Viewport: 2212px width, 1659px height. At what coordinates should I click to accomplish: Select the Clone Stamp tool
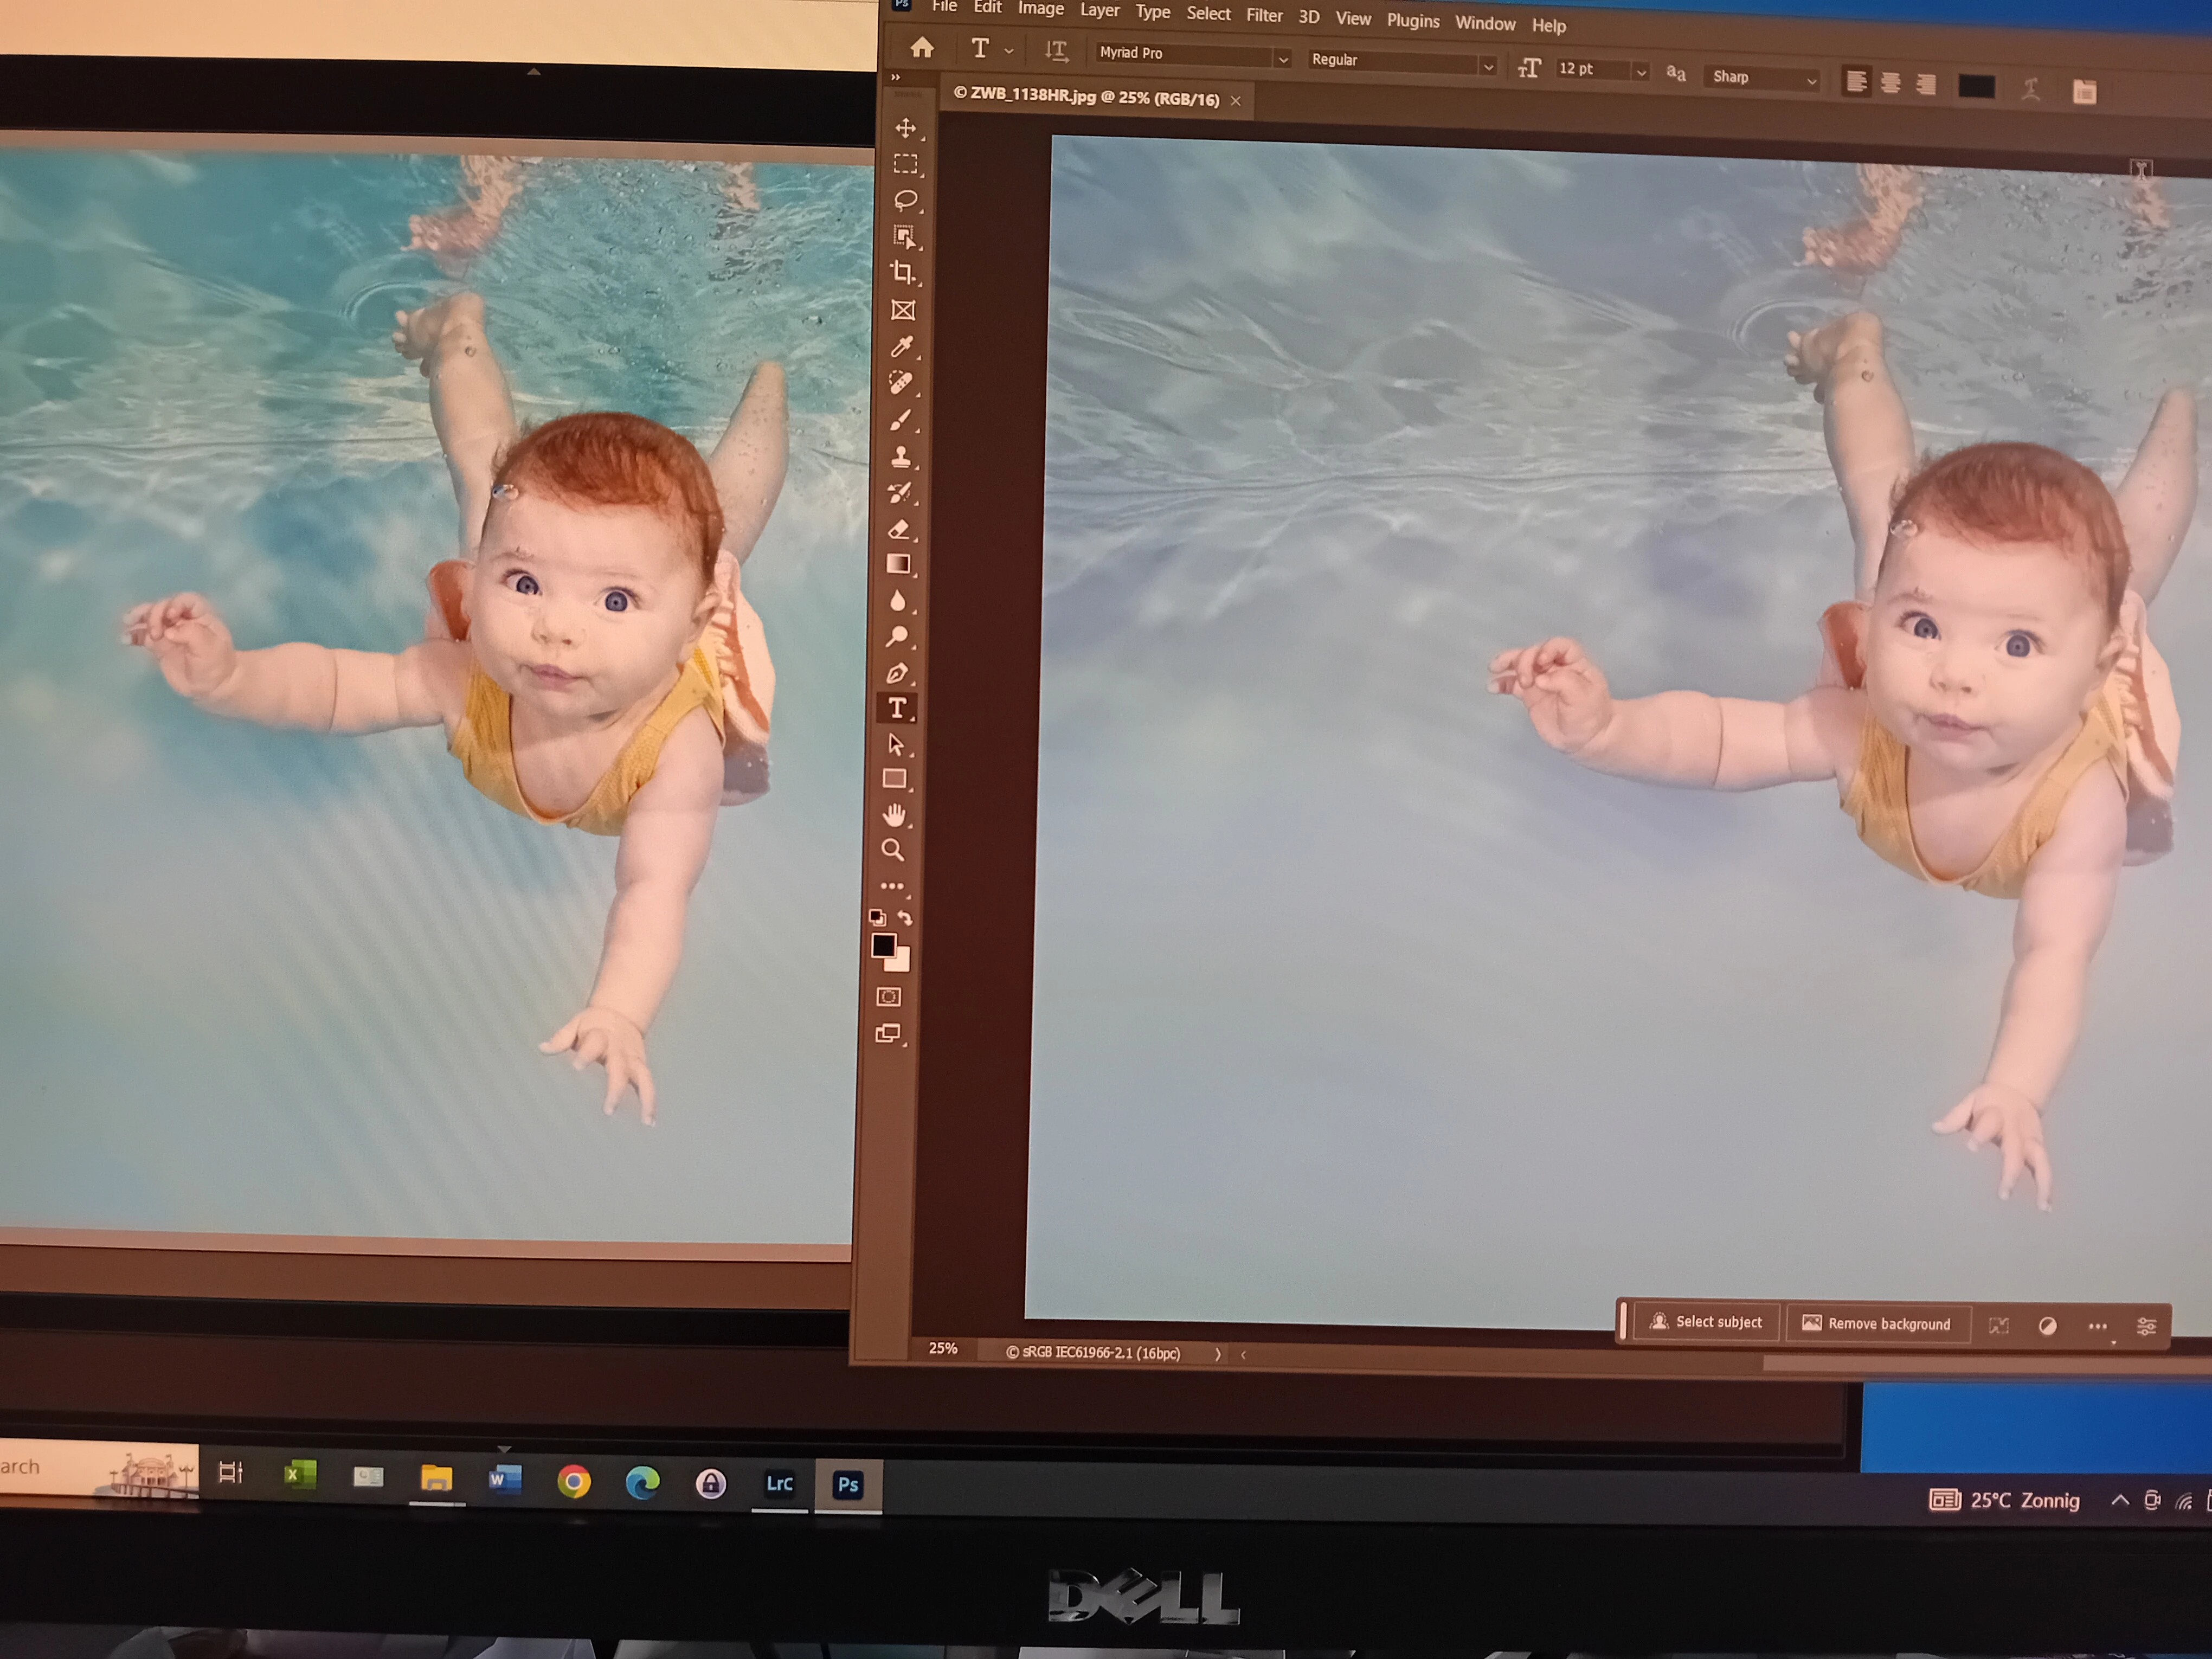coord(901,456)
